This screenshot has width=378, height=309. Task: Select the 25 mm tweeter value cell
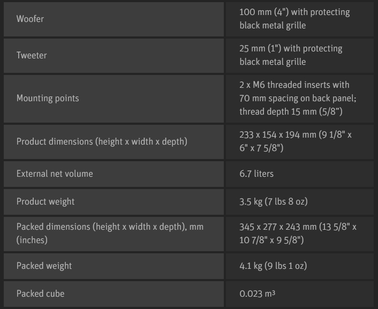pyautogui.click(x=300, y=56)
